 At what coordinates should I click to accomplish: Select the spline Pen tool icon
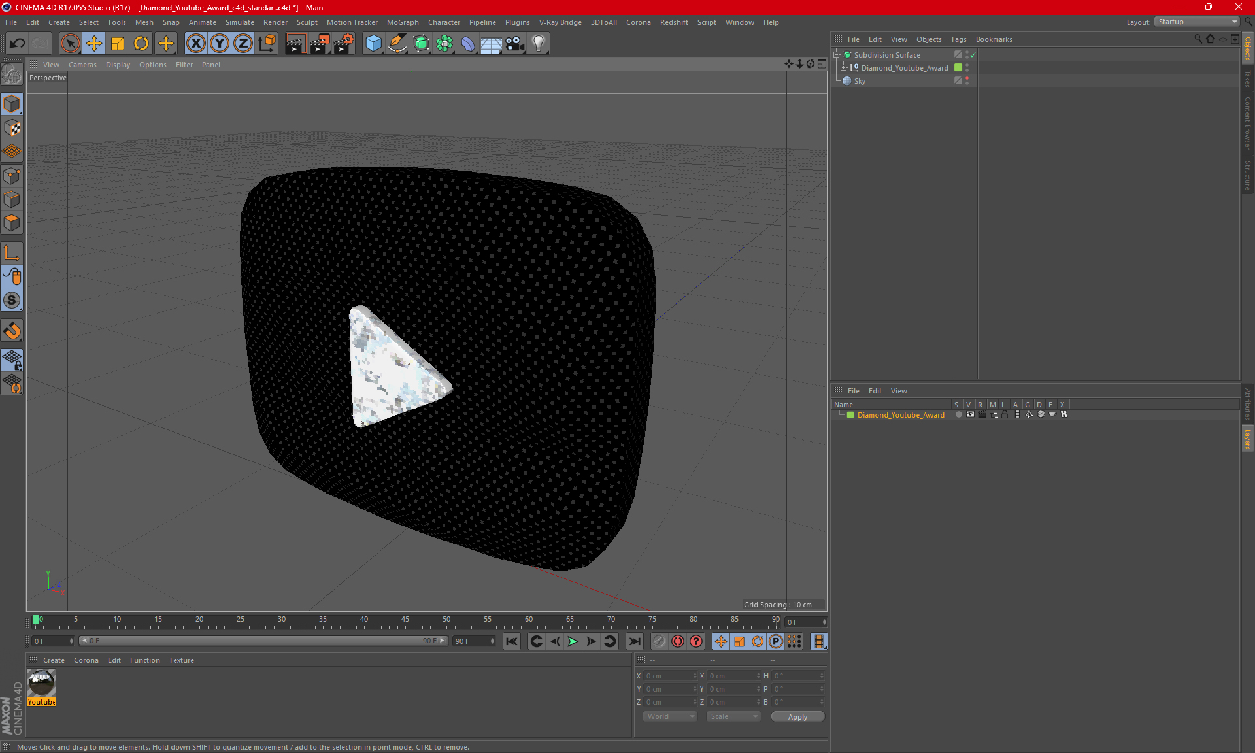[x=397, y=44]
